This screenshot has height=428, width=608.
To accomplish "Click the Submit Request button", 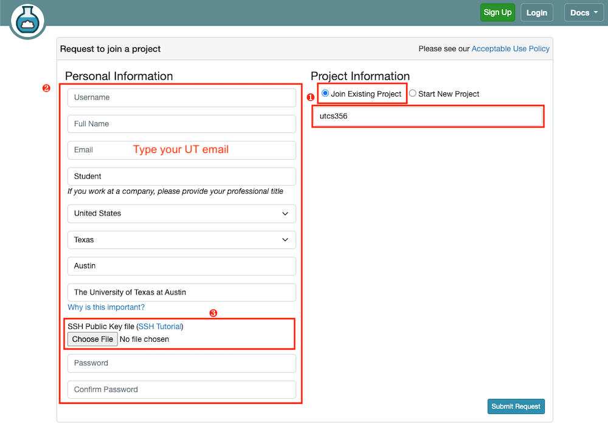I will (x=516, y=406).
